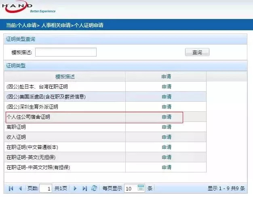Click the next page arrow

(75, 188)
